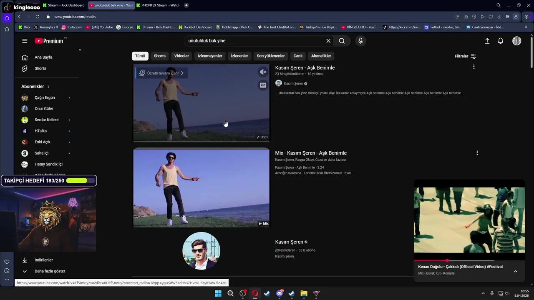Screen dimensions: 534x300
Task: Open three-dot menu for Kasım Şeren - Aşk Benimle
Action: coord(474,67)
